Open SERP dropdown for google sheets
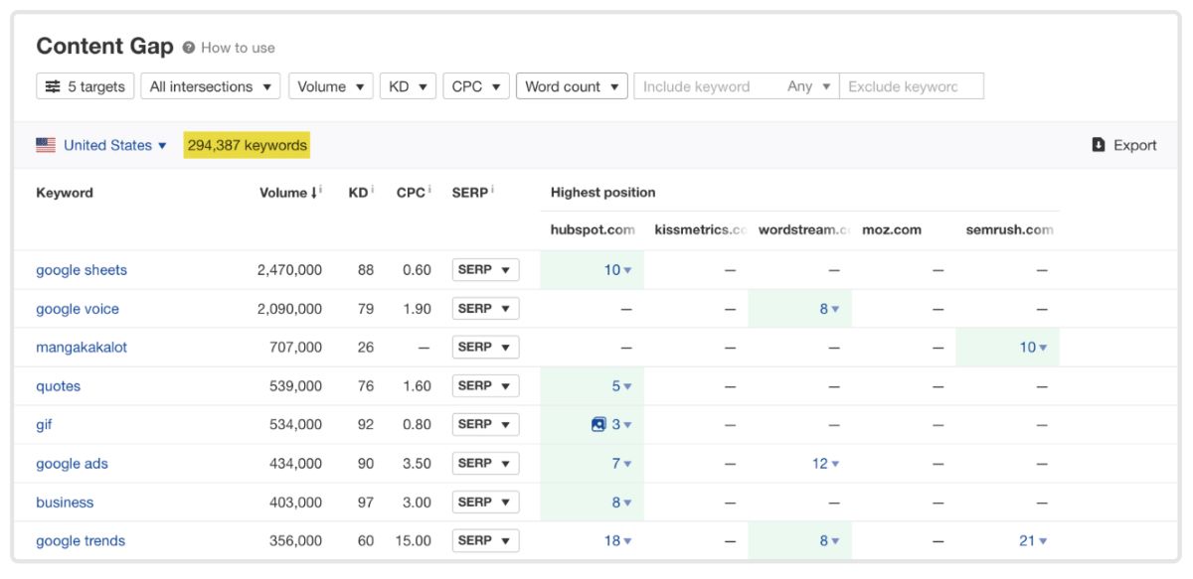1193x579 pixels. pos(485,270)
